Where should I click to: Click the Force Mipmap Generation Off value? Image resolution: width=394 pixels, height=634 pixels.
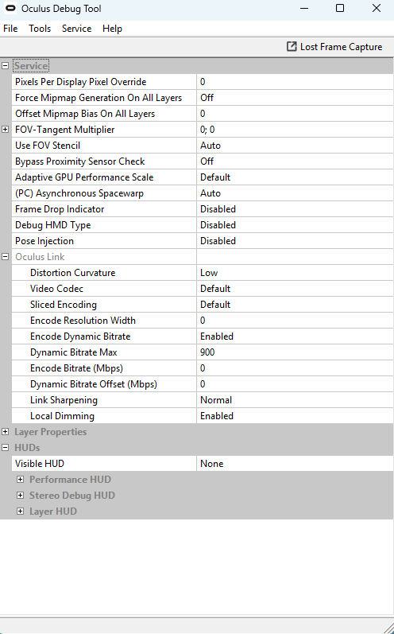coord(295,98)
